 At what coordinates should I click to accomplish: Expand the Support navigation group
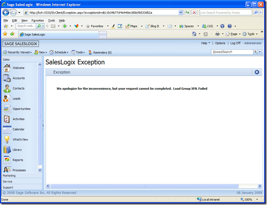22,187
